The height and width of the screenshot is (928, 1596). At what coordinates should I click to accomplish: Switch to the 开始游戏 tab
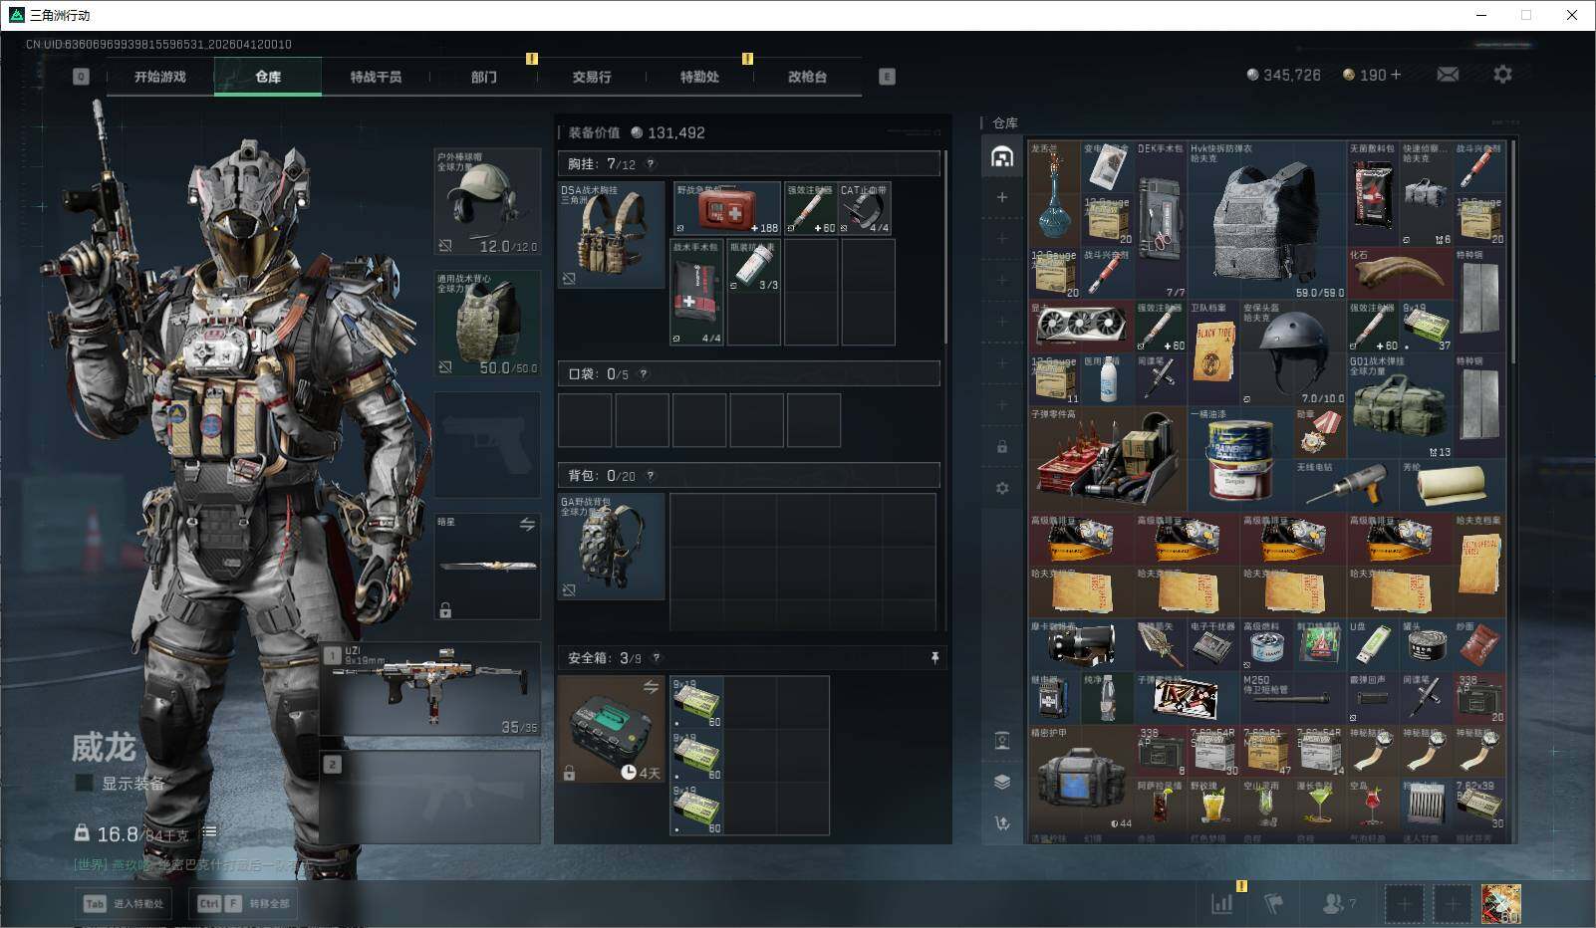[x=159, y=77]
